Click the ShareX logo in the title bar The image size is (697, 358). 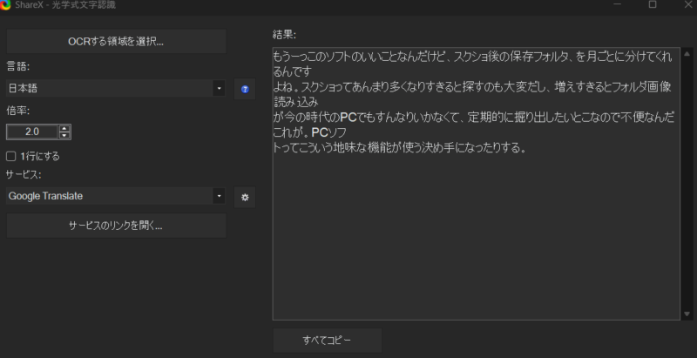pyautogui.click(x=6, y=5)
